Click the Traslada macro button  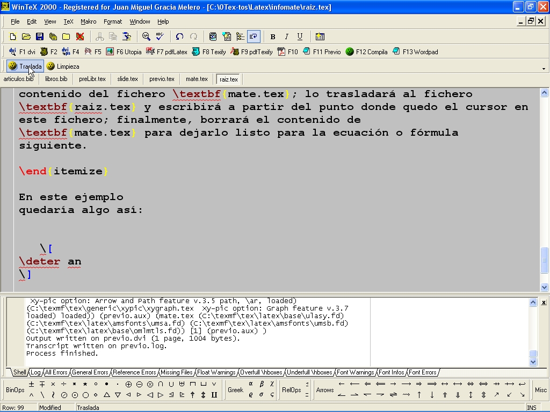tap(25, 66)
